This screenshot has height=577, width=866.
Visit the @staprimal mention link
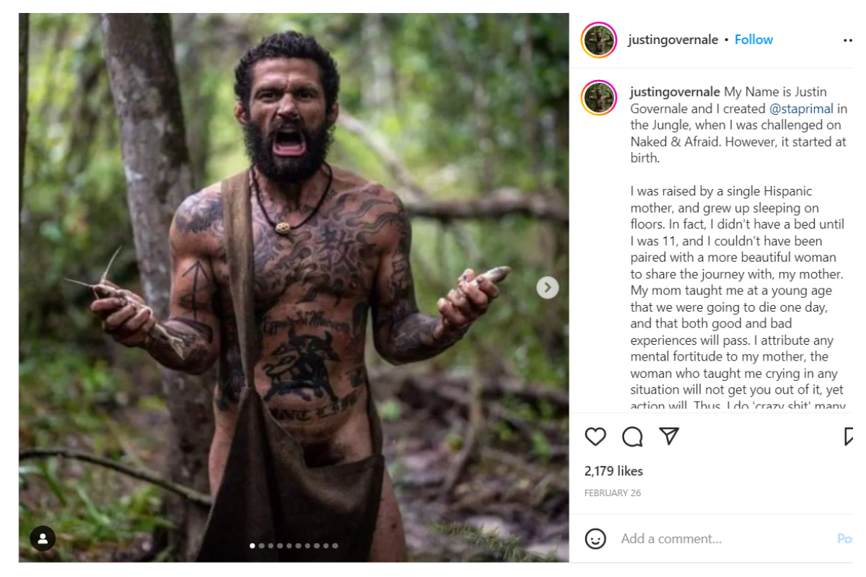[x=801, y=109]
